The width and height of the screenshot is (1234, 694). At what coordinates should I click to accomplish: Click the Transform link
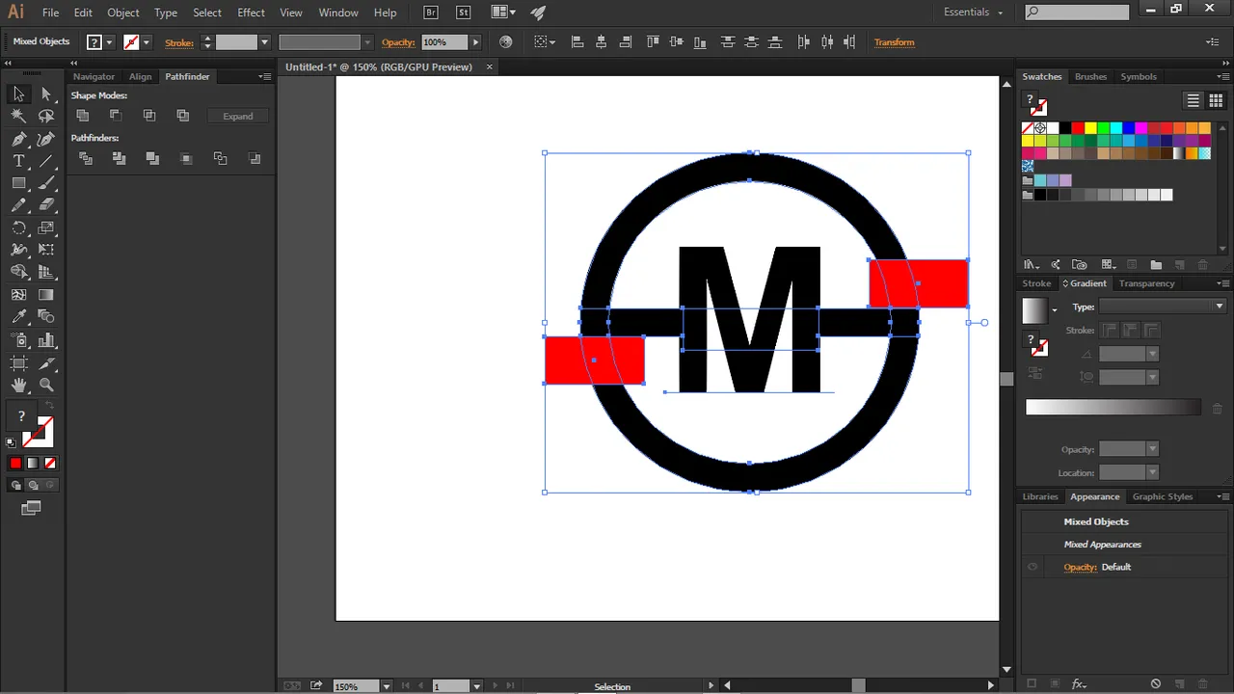895,42
